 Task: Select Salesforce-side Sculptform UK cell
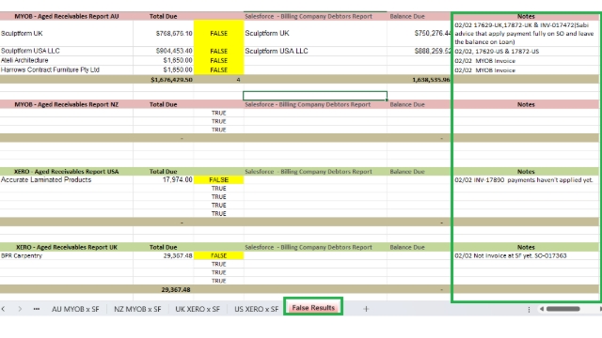click(x=315, y=34)
